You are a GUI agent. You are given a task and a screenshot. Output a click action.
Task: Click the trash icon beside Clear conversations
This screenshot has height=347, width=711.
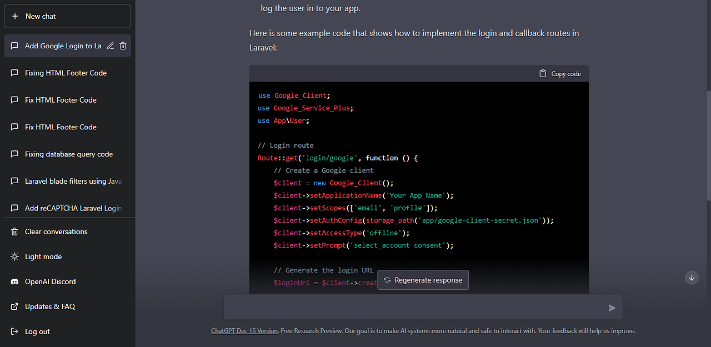pos(14,232)
